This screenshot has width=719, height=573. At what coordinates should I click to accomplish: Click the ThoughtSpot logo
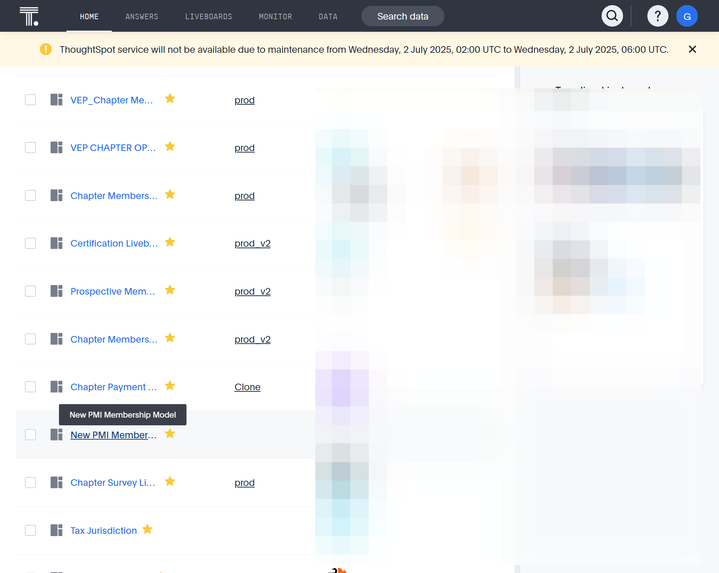click(x=29, y=16)
